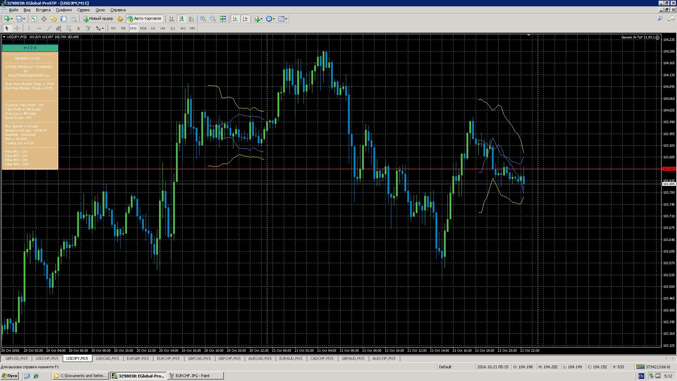
Task: Open the Сервис menu
Action: click(x=84, y=10)
